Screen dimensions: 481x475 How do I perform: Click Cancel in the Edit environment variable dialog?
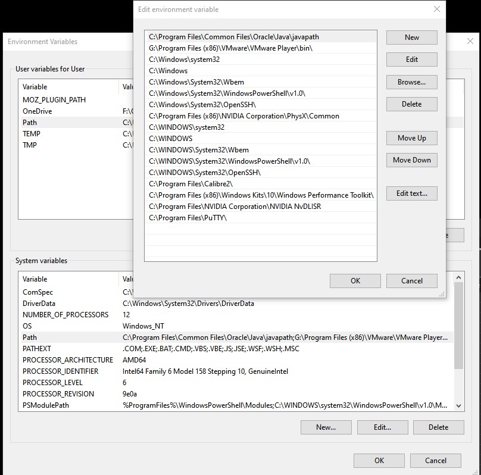[411, 280]
